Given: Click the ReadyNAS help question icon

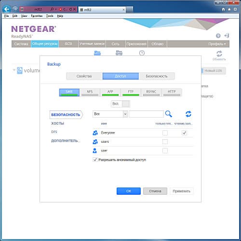Looking at the screenshot, I should [x=218, y=36].
